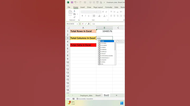Click the Undo arrow icon
This screenshot has width=190, height=106.
(x=75, y=2)
